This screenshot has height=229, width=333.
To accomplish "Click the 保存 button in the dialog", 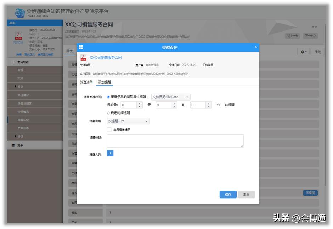I will [228, 194].
